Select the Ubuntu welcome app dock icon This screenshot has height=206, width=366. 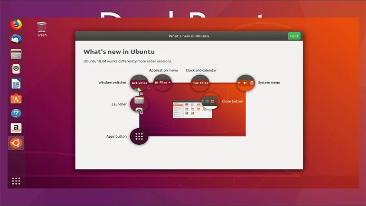[x=16, y=143]
